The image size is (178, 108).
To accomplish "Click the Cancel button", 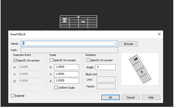I will pos(131,97).
